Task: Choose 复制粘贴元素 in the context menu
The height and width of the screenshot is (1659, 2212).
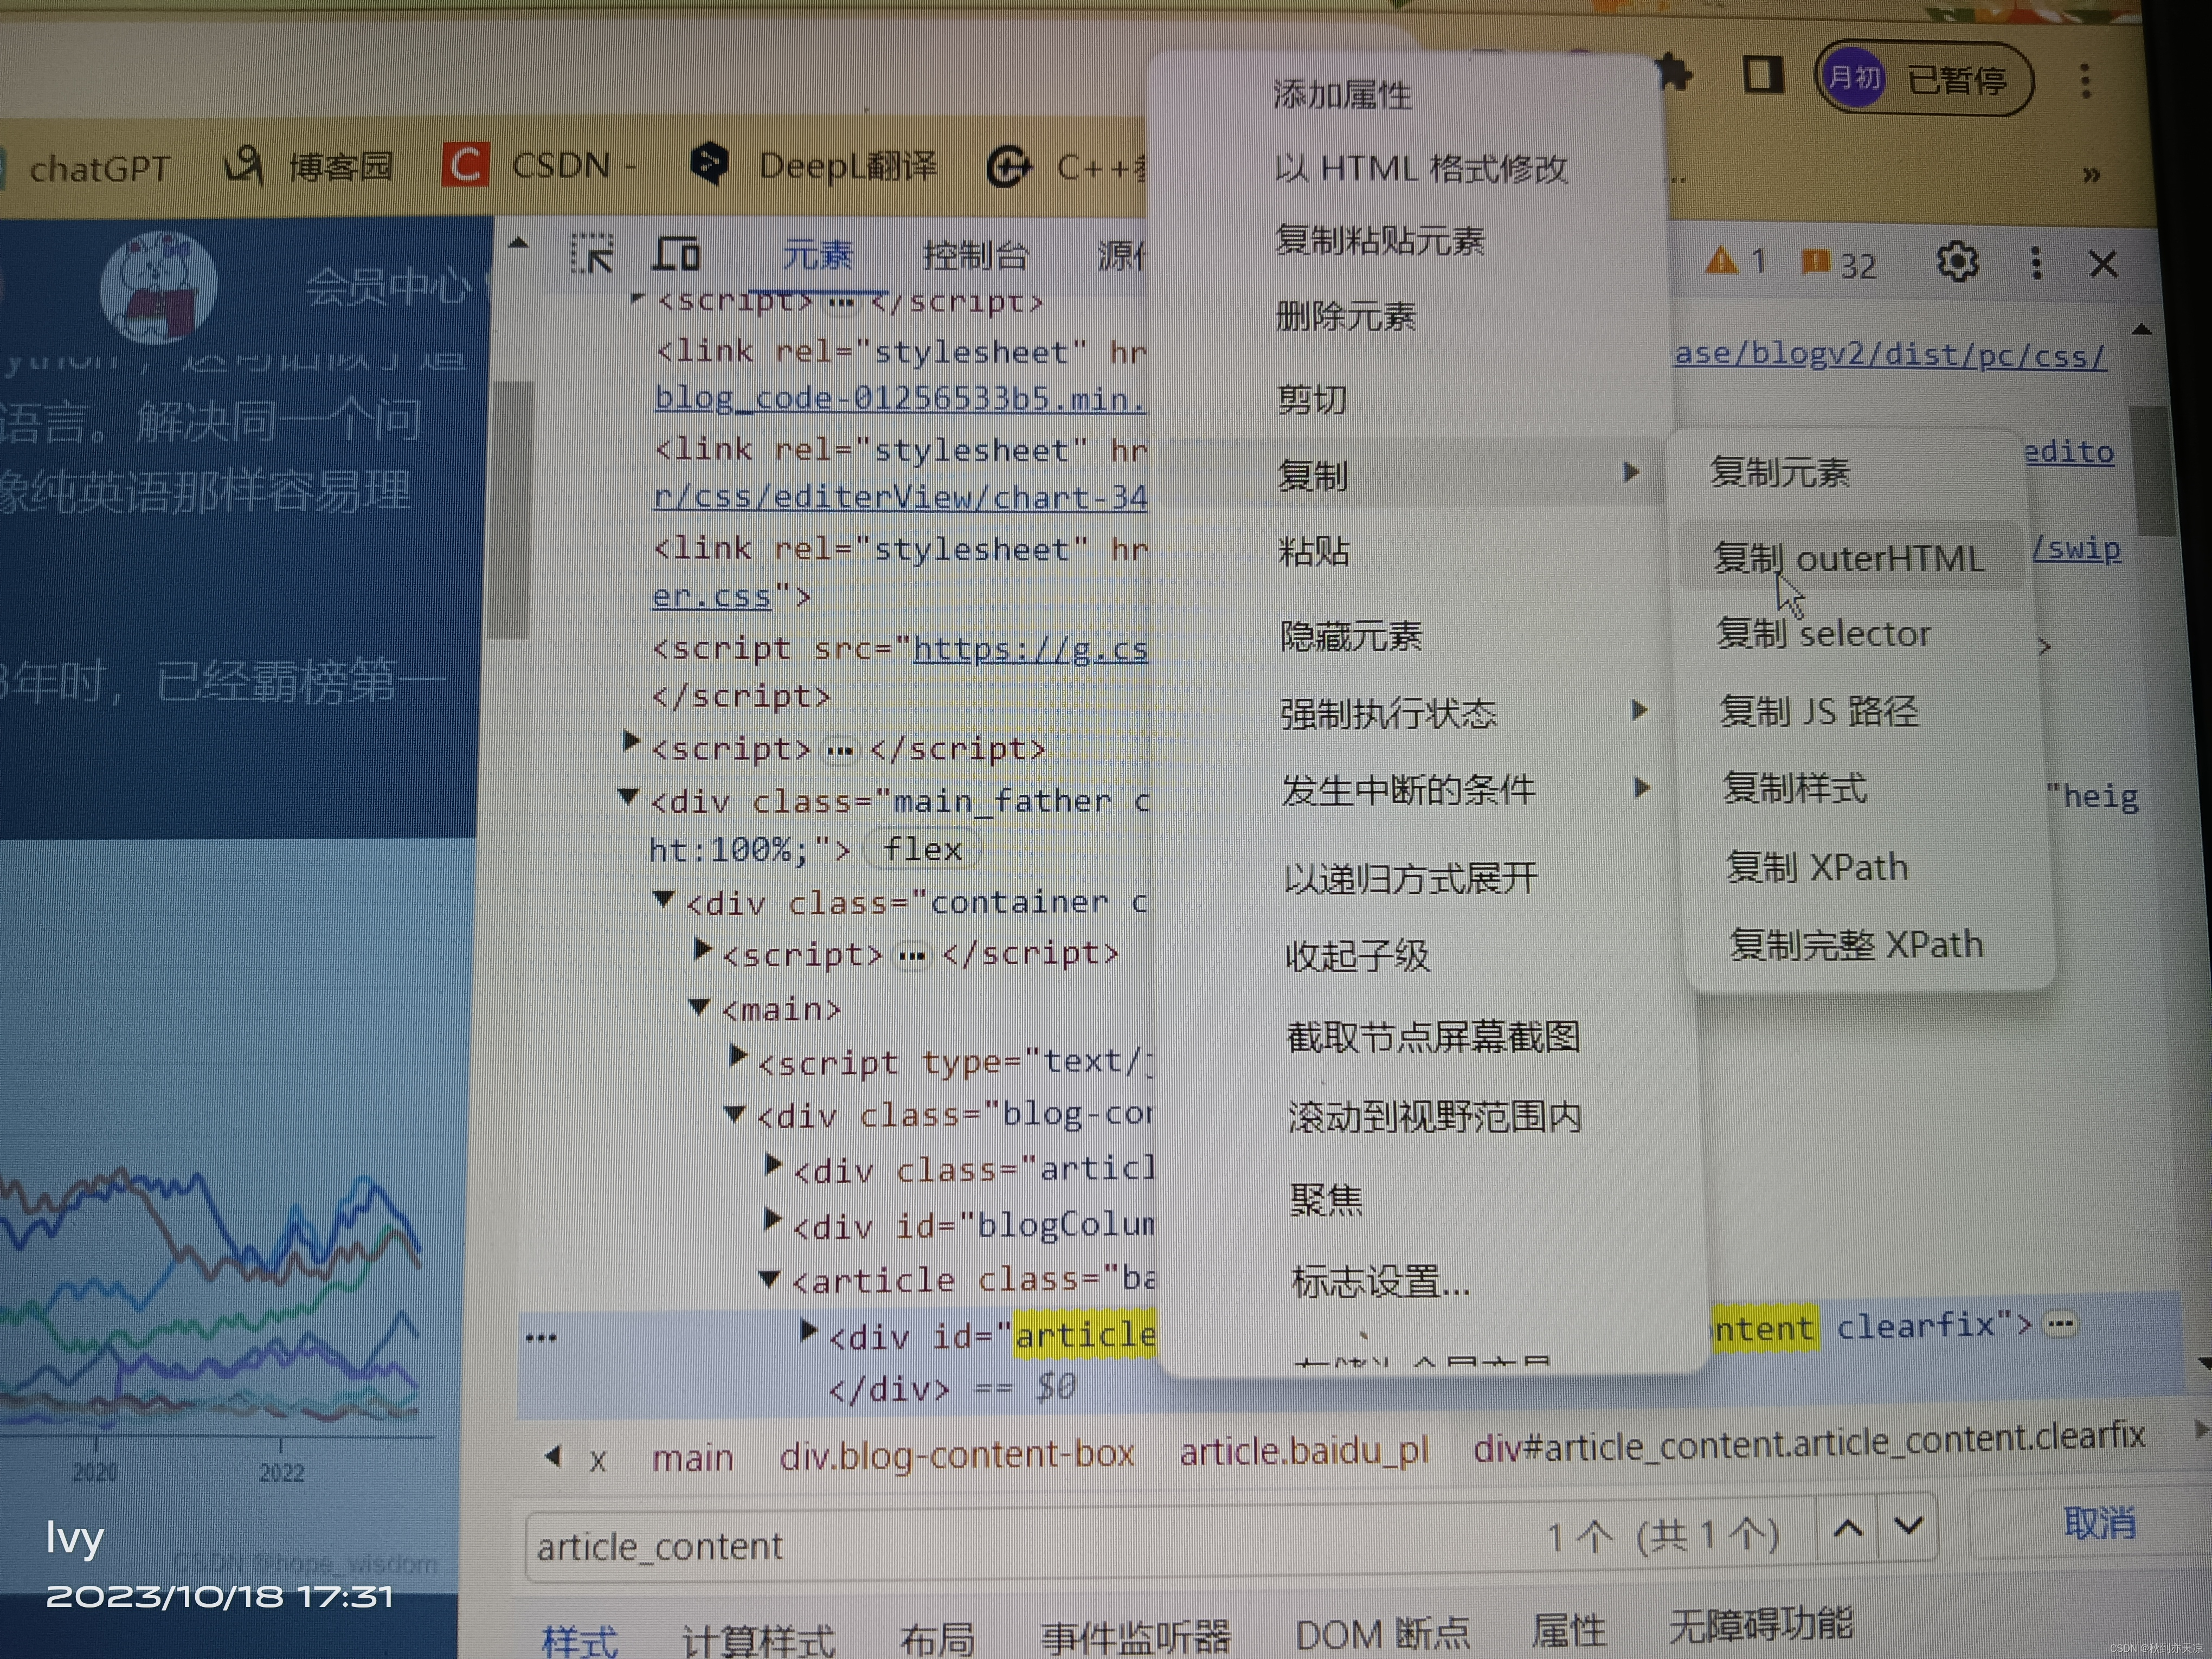Action: (x=1380, y=241)
